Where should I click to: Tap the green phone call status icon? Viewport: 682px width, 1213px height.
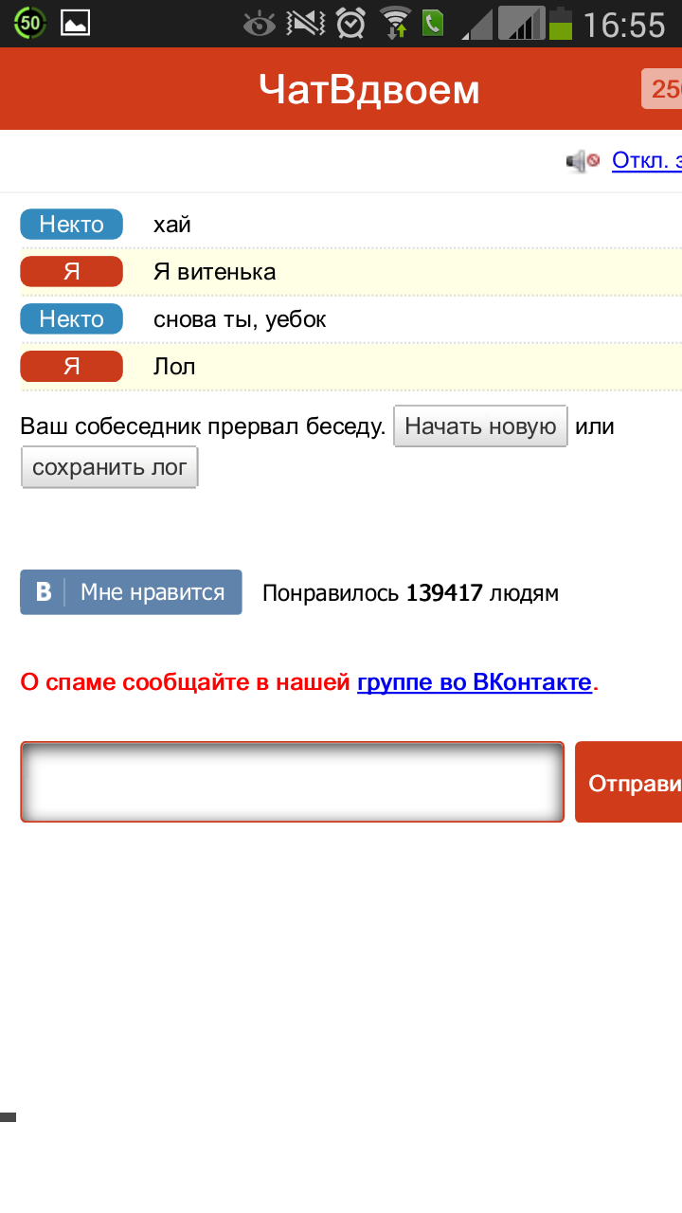pos(433,23)
